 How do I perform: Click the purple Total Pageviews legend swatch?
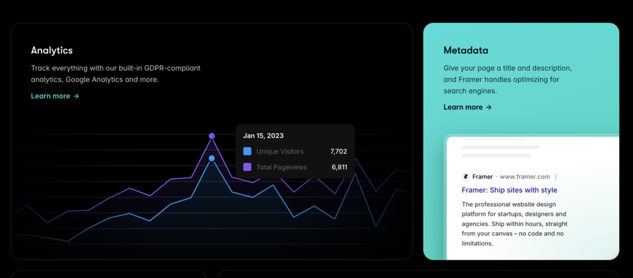tap(247, 167)
